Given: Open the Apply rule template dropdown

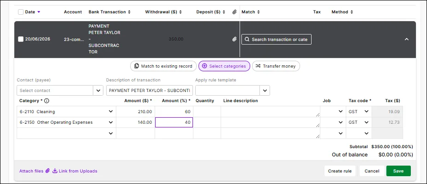Looking at the screenshot, I should (265, 90).
